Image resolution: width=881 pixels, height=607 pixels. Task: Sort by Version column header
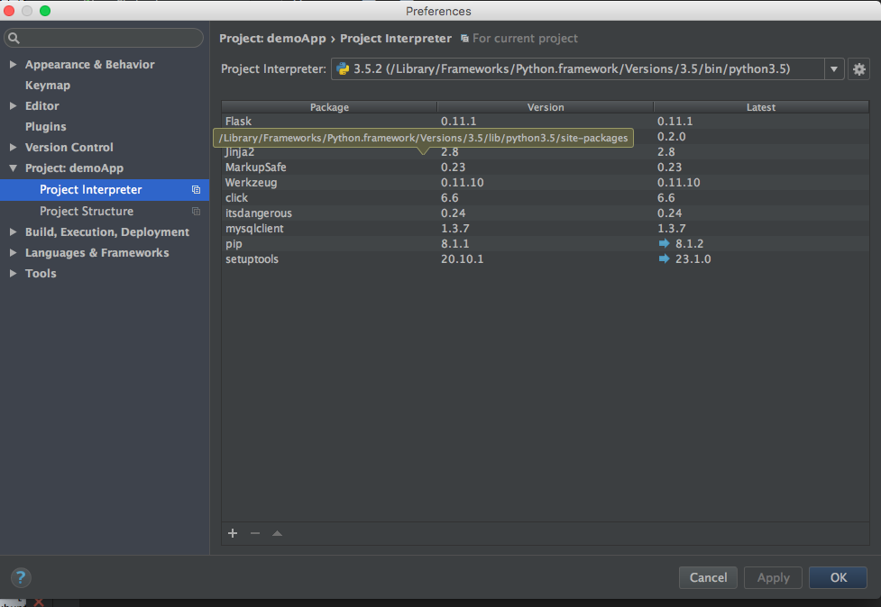(545, 107)
